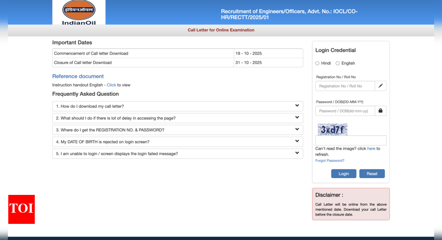Click the pencil icon beside Registration No field
442x240 pixels.
pos(380,86)
